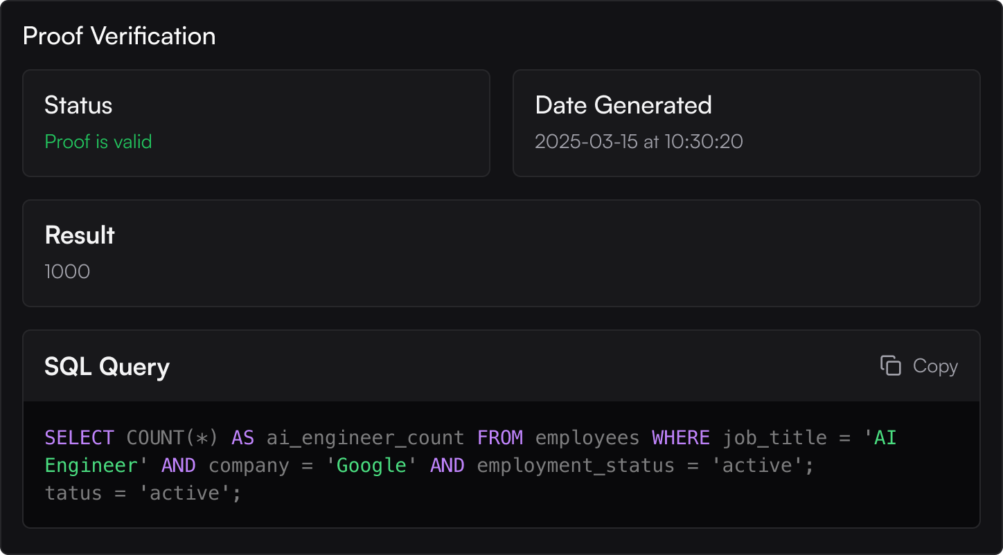Image resolution: width=1003 pixels, height=555 pixels.
Task: Click the "SQL Query" section heading
Action: coord(107,367)
